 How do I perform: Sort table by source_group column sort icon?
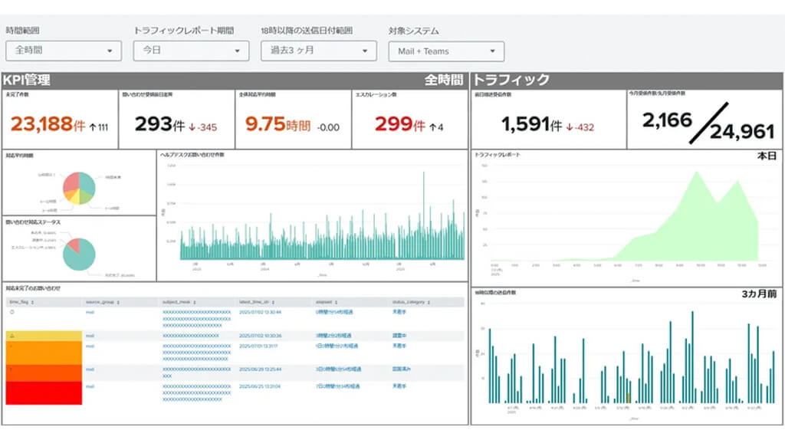[118, 302]
